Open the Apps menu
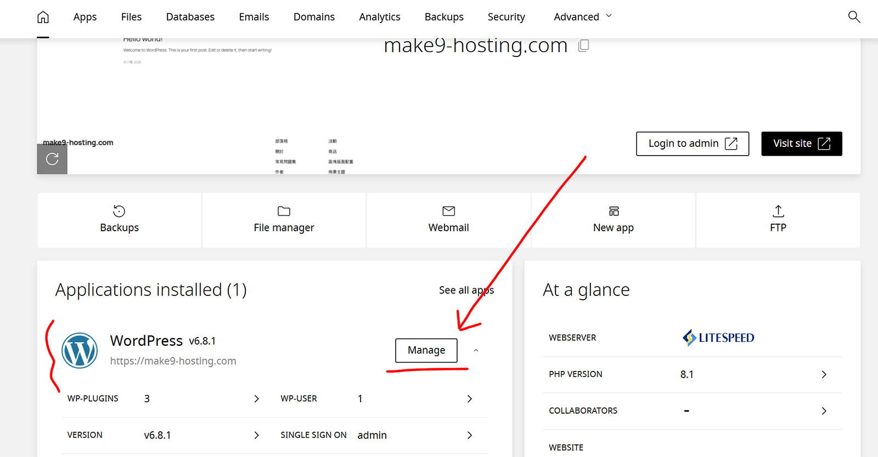The width and height of the screenshot is (878, 457). 85,17
